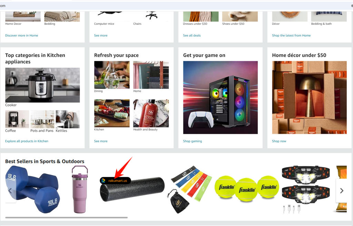Select the Coffee machine thumbnail
Screen dimensions: 353x226
pos(17,119)
